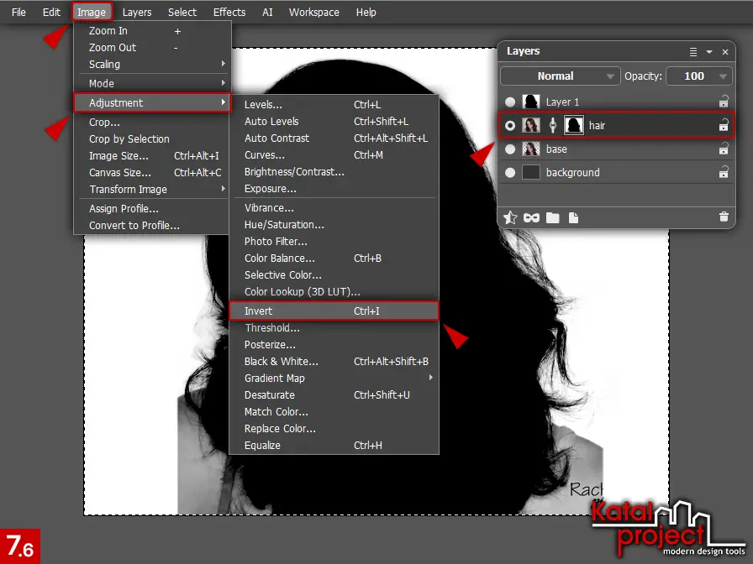Click the link icon at the panel bottom

point(529,217)
